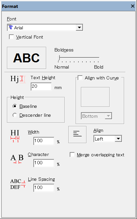Screen dimensions: 137x219
Task: Check Align with Curve option
Action: pyautogui.click(x=80, y=78)
